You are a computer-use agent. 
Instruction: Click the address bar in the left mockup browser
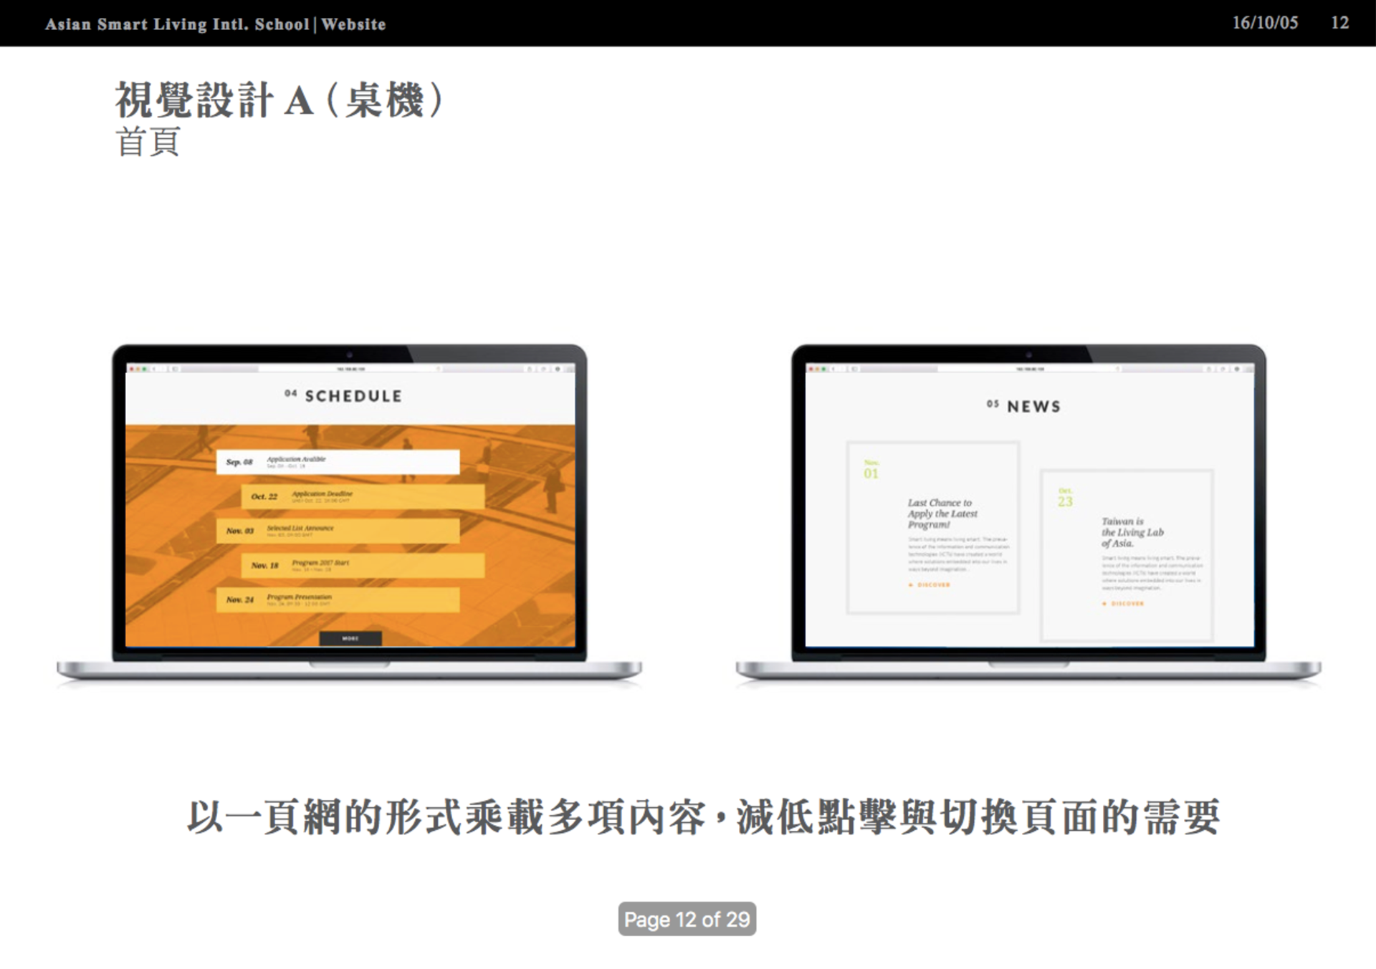pos(350,369)
